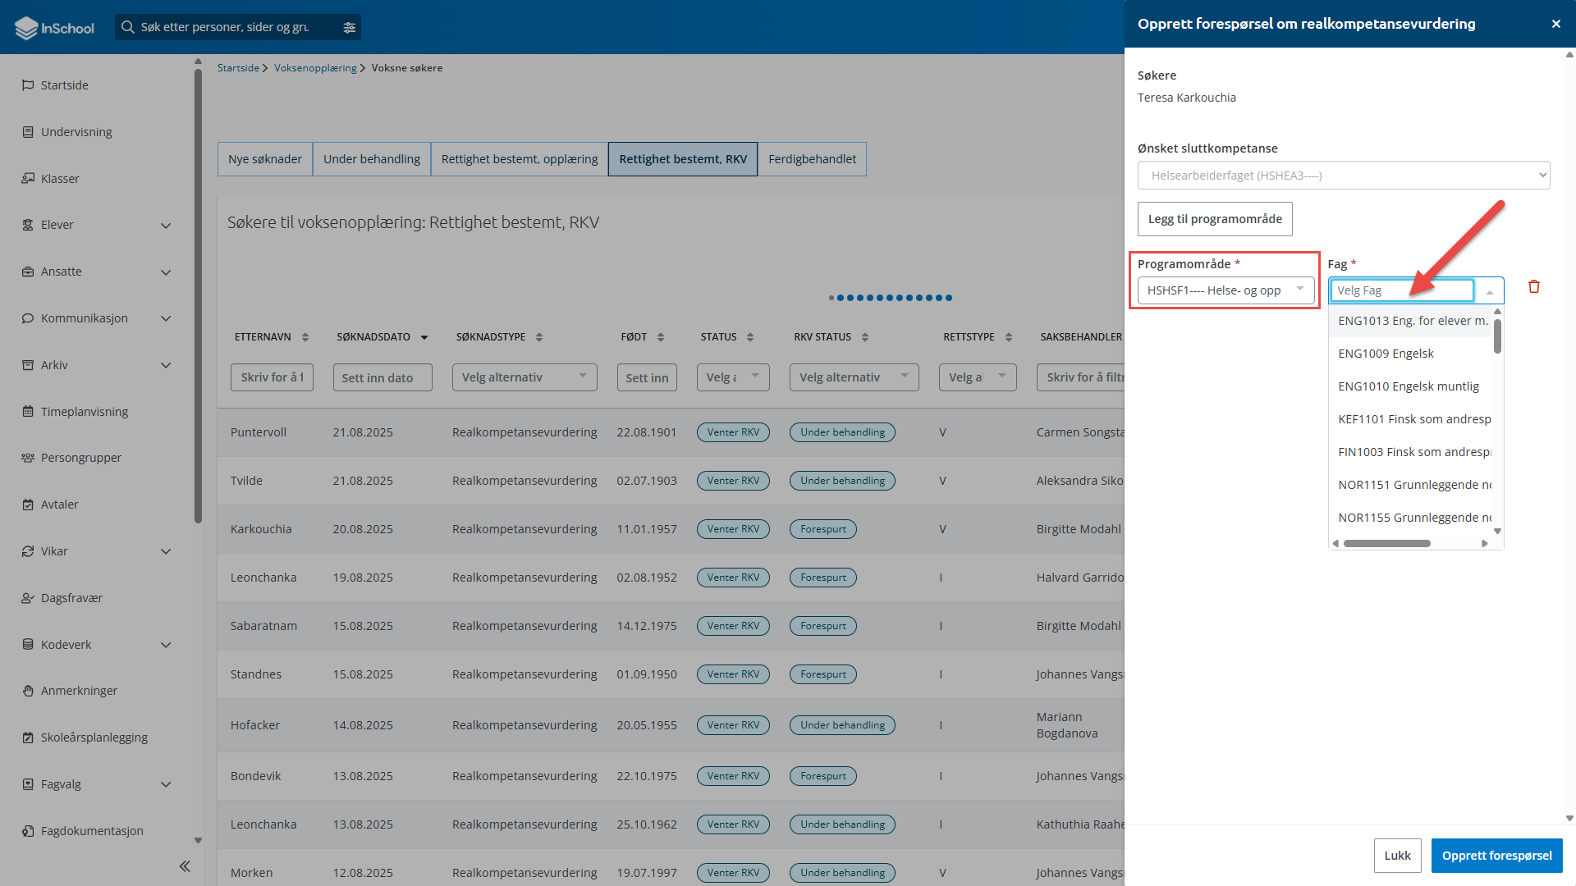This screenshot has width=1576, height=886.
Task: Click the Anmerkninger hand icon
Action: click(x=28, y=691)
